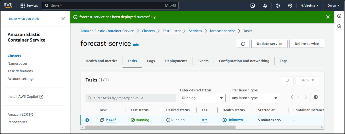Open Account settings in the sidebar
The image size is (345, 134).
coord(21,79)
